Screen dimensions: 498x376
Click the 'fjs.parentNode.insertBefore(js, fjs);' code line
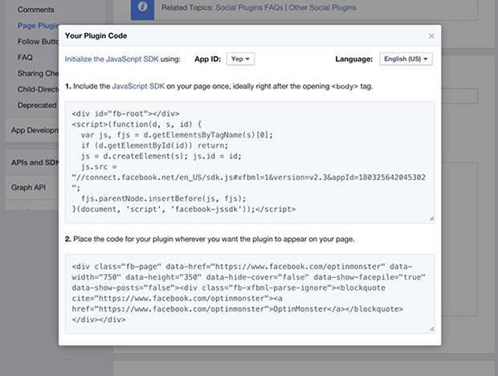(164, 198)
